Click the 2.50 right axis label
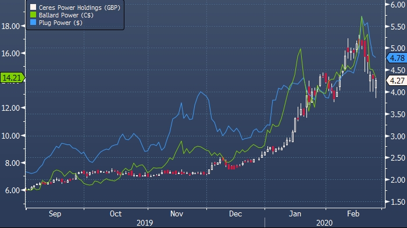This screenshot has width=407, height=228. tap(398, 158)
